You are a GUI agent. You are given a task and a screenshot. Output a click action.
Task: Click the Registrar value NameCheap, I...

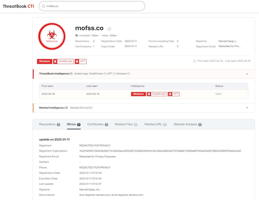coord(228,41)
